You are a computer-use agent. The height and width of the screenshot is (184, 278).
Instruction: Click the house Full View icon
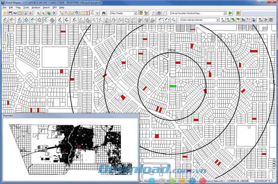(54, 13)
